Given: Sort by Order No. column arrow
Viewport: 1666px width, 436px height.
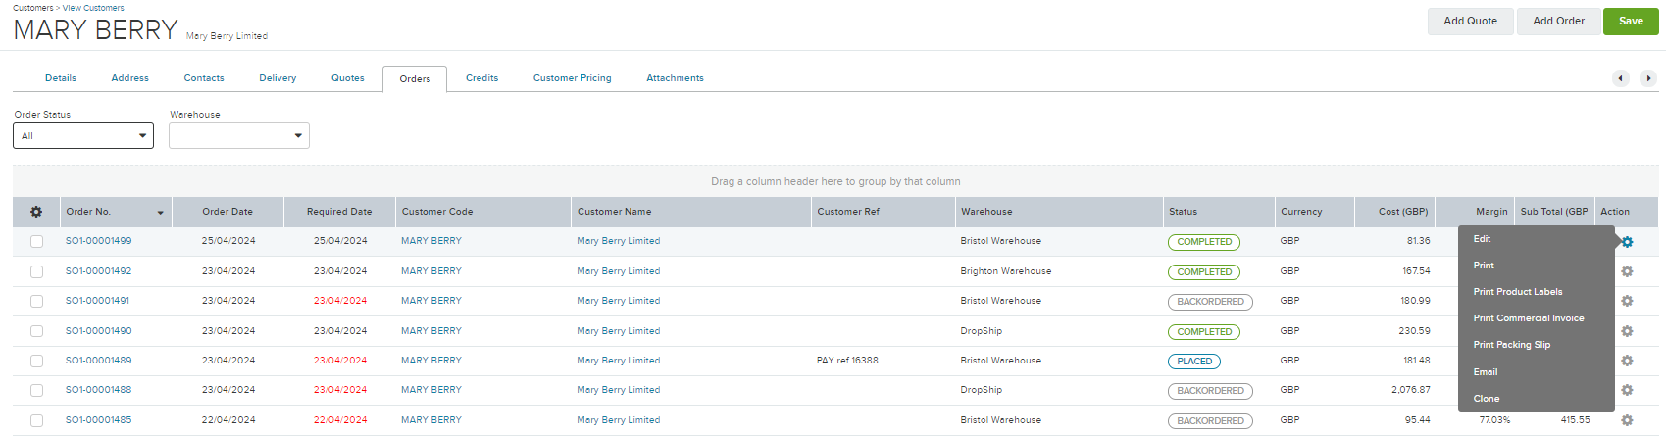Looking at the screenshot, I should 160,213.
